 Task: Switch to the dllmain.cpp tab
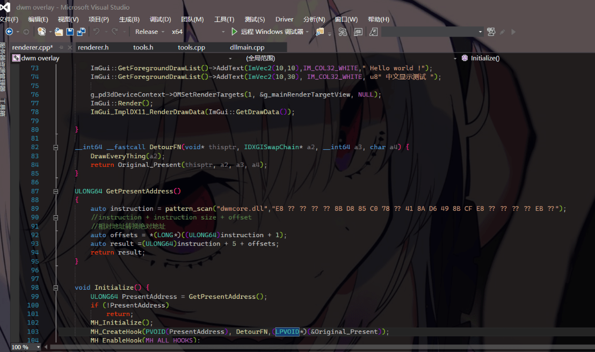[x=247, y=47]
